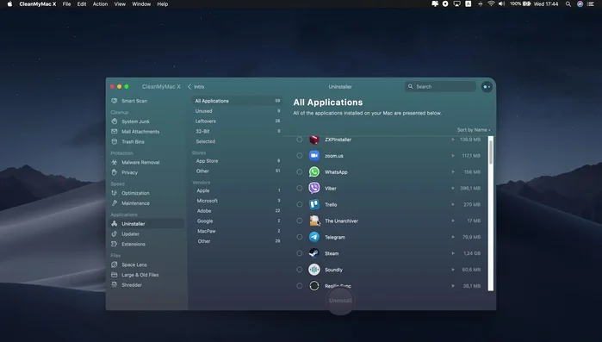Click The Unarchiver app icon
602x342 pixels.
(314, 221)
